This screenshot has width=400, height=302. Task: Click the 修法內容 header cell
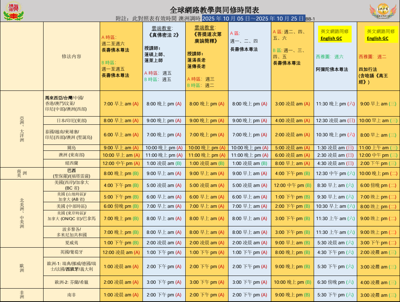[71, 56]
